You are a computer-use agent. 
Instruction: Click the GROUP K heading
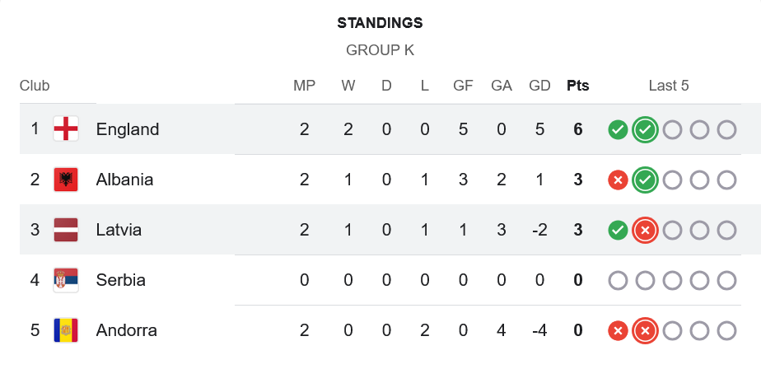pyautogui.click(x=380, y=50)
